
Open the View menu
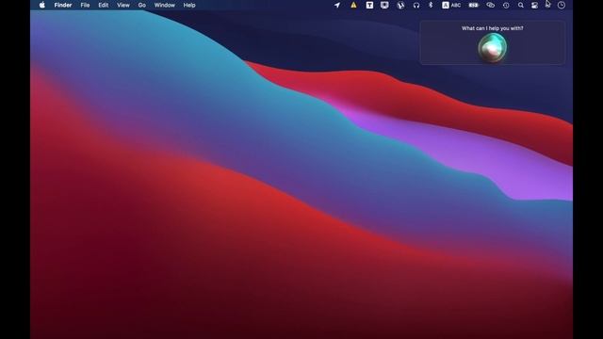click(123, 5)
